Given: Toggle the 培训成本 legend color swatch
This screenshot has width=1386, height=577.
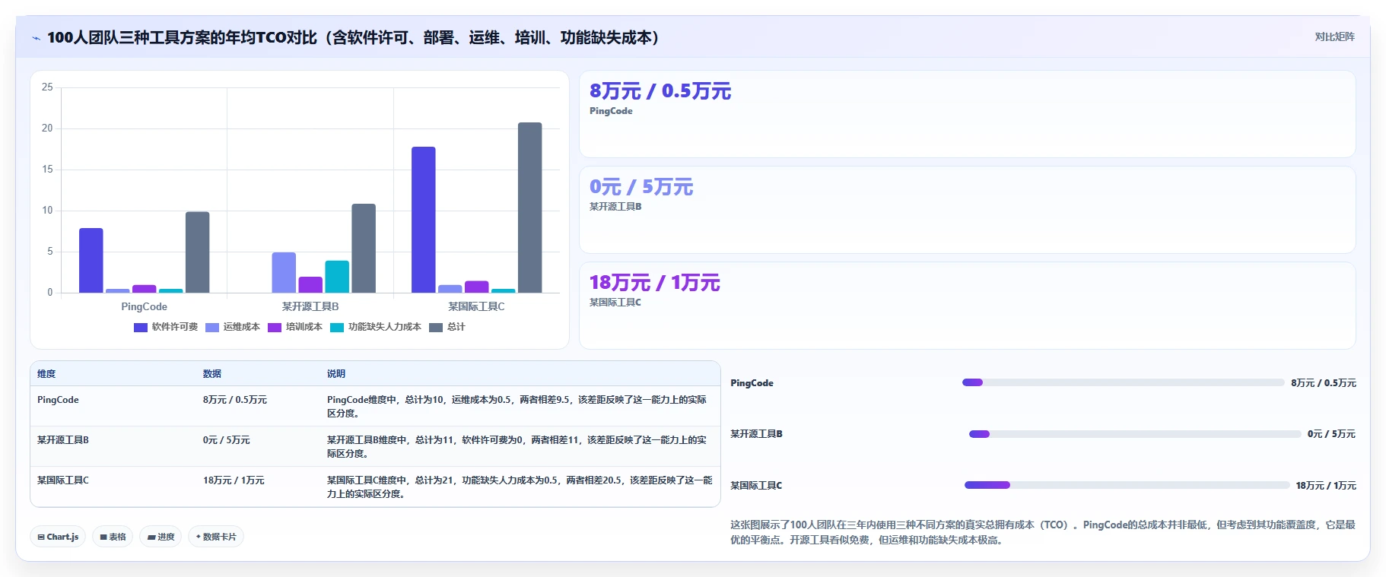Looking at the screenshot, I should point(275,328).
